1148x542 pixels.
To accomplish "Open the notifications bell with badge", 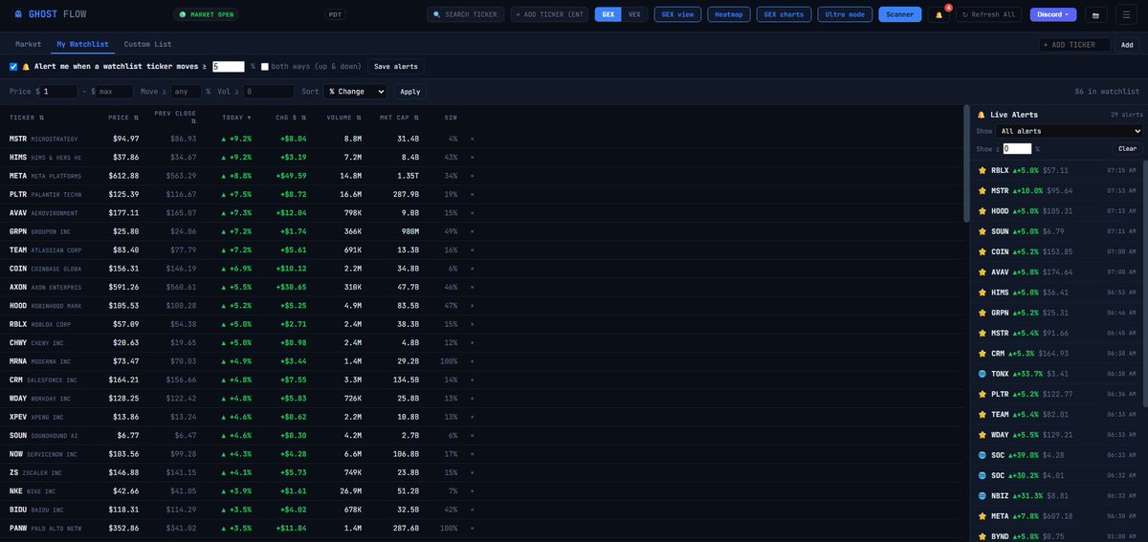I will [940, 14].
